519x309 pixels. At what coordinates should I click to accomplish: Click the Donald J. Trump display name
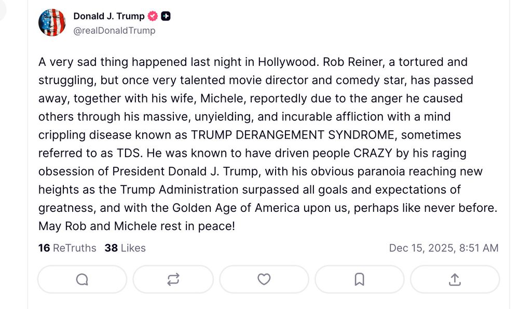pos(110,16)
